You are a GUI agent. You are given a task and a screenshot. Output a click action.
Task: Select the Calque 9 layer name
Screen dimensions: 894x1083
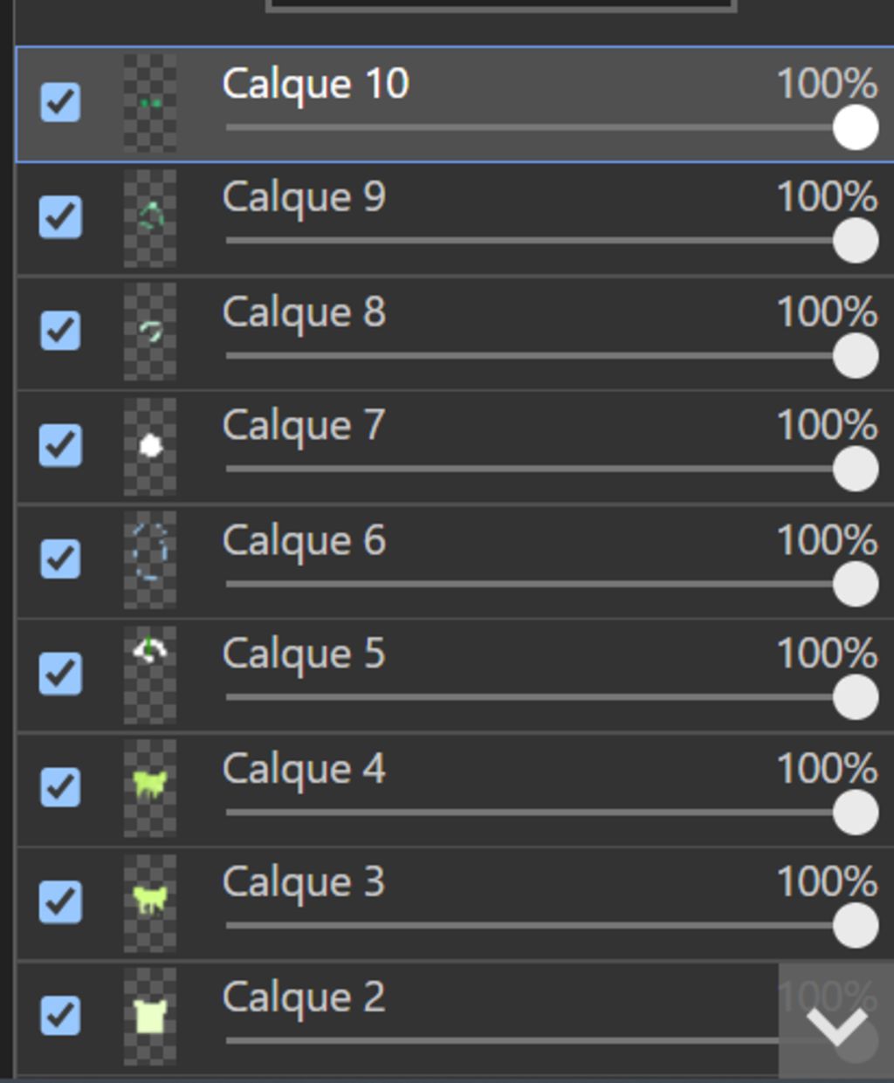(304, 197)
